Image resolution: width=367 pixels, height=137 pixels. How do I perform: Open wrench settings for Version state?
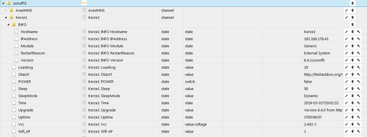(358, 60)
